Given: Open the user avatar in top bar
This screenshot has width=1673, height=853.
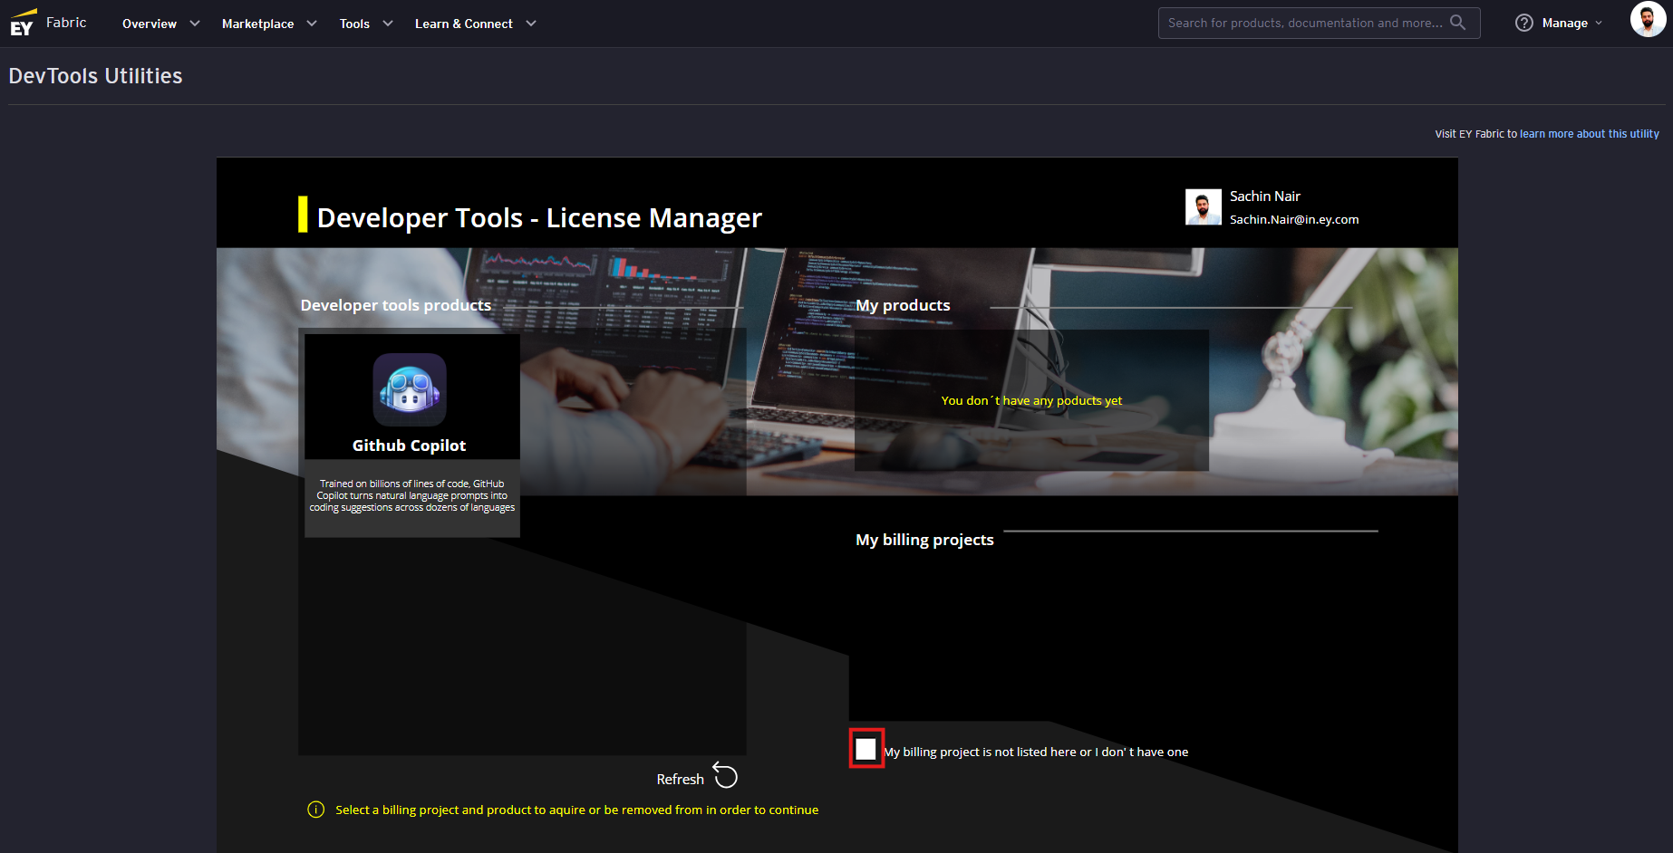Looking at the screenshot, I should (1647, 19).
